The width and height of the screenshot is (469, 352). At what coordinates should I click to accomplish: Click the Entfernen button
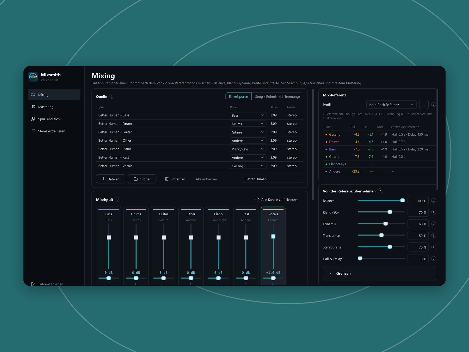[175, 179]
